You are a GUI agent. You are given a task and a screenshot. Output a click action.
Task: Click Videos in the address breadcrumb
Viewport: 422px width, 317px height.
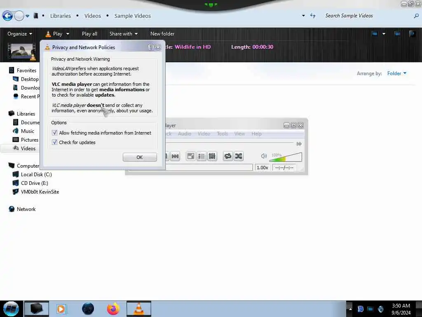tap(93, 16)
